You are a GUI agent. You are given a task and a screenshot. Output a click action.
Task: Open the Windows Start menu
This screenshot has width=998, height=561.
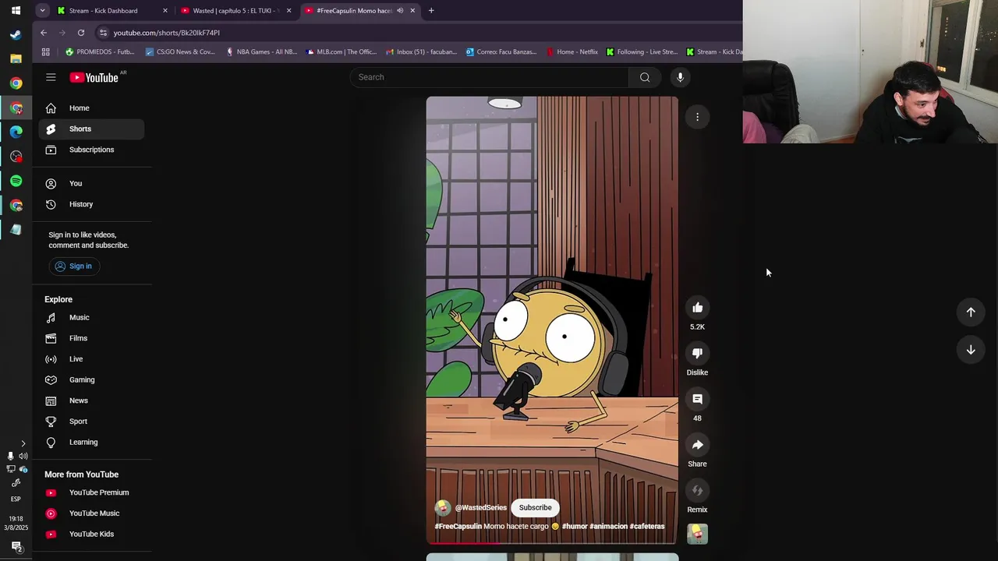(x=16, y=10)
